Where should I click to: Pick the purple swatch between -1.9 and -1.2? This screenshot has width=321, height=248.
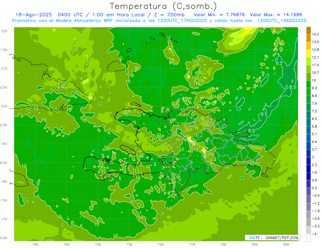(x=308, y=207)
